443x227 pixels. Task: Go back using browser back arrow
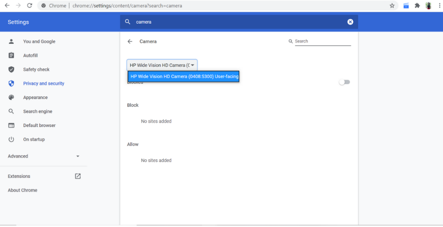(x=7, y=6)
